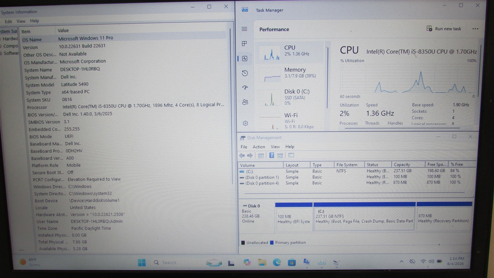The width and height of the screenshot is (494, 278).
Task: Select the (C:) volume row in Disk Management
Action: point(357,171)
